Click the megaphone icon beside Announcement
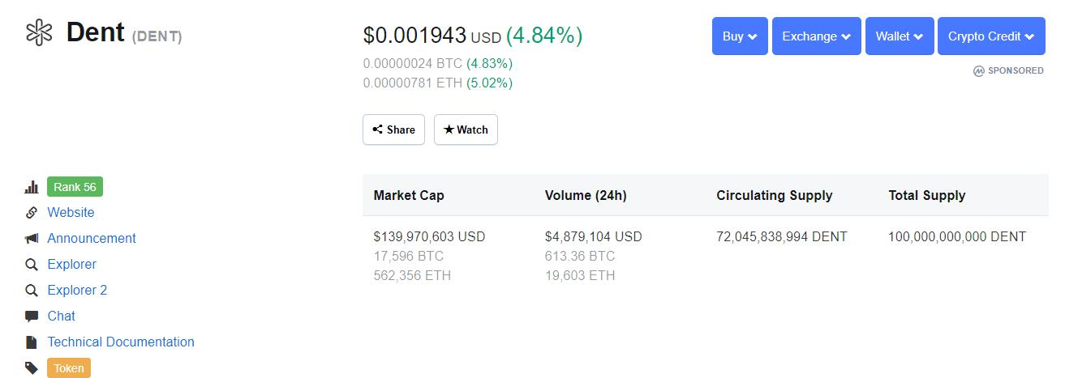This screenshot has height=378, width=1065. point(32,239)
